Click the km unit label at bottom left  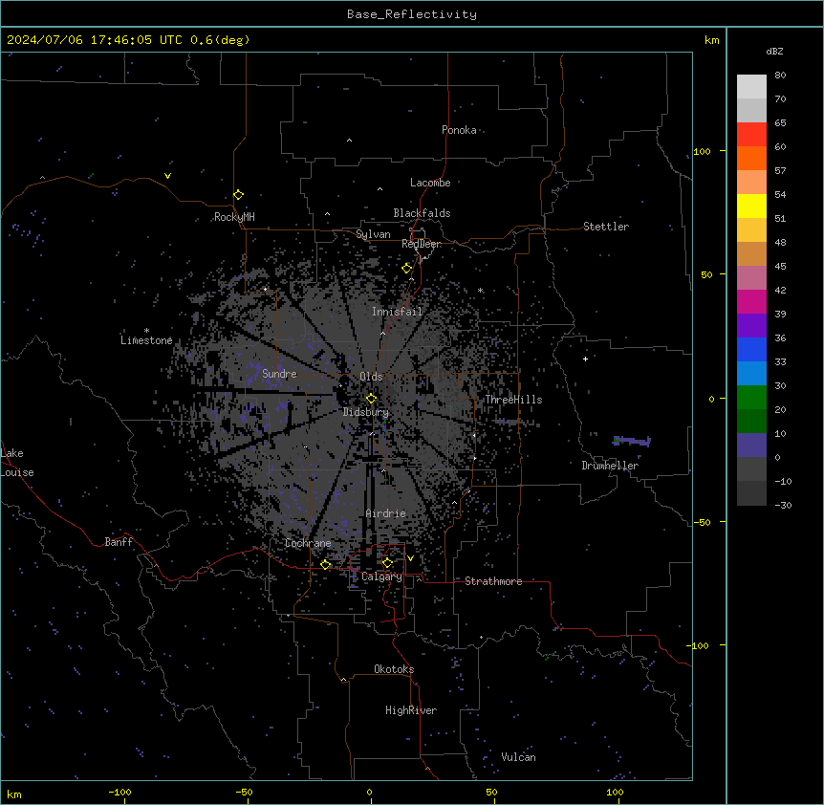click(13, 794)
